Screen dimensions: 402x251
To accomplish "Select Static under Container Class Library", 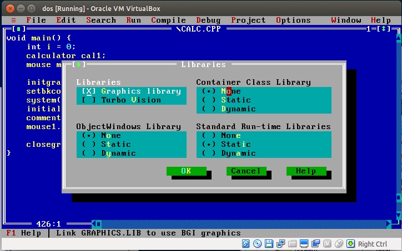I will 226,100.
